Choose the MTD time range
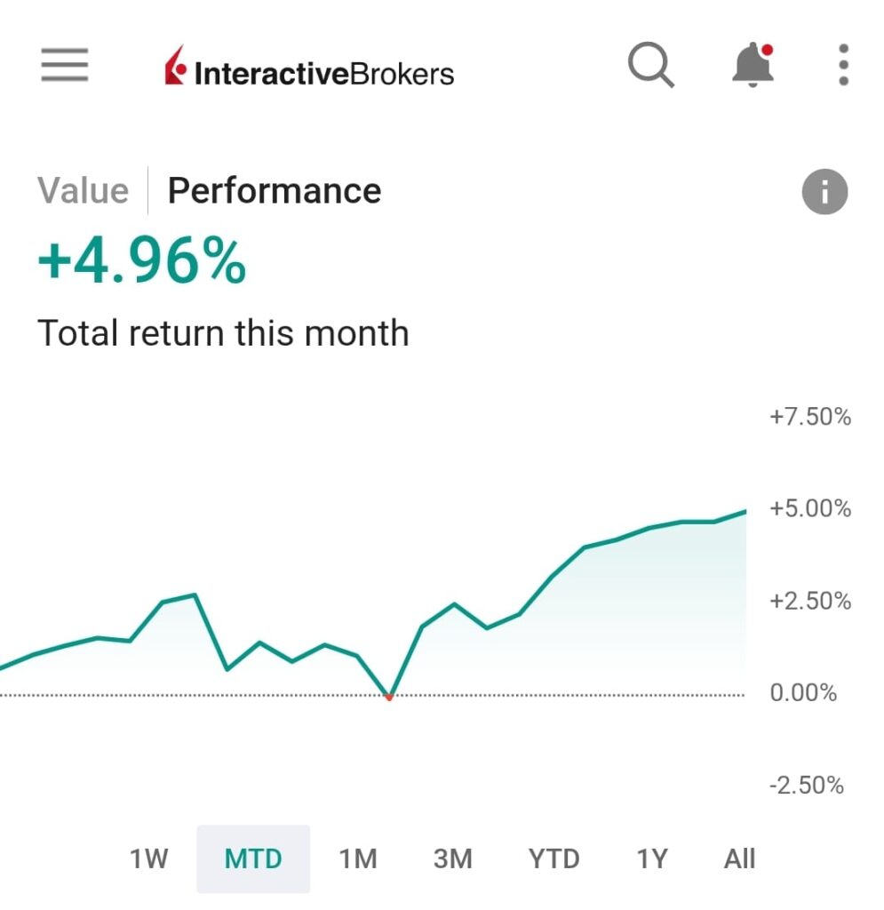 click(x=253, y=859)
